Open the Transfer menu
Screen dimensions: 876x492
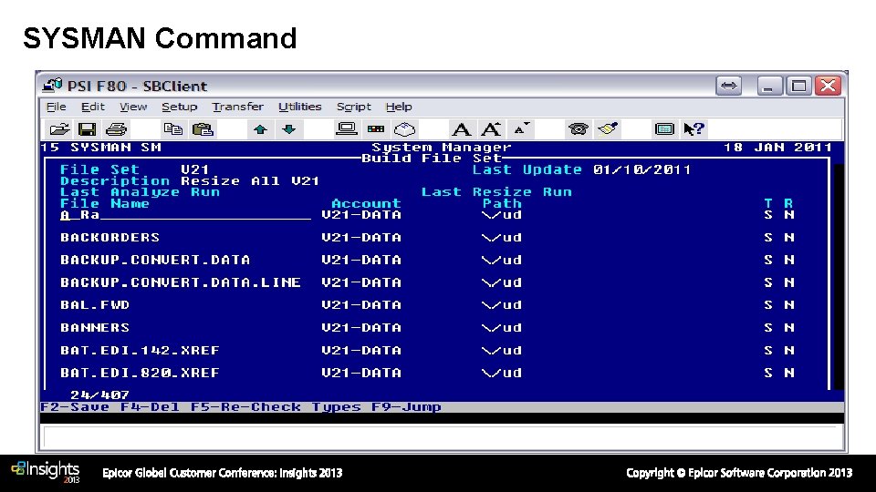click(x=237, y=107)
